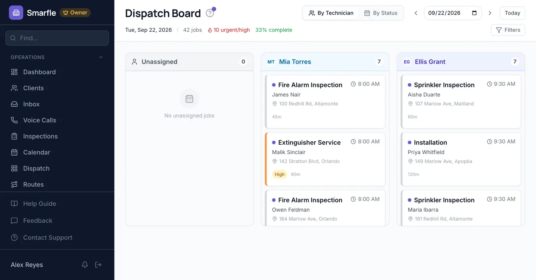Click the Today button
536x280 pixels.
click(x=512, y=13)
